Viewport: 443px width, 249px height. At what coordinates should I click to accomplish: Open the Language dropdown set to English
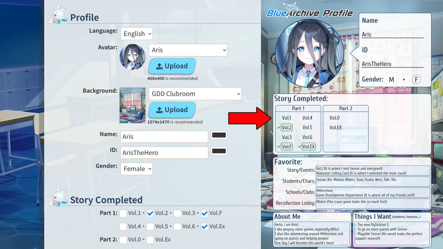[136, 34]
